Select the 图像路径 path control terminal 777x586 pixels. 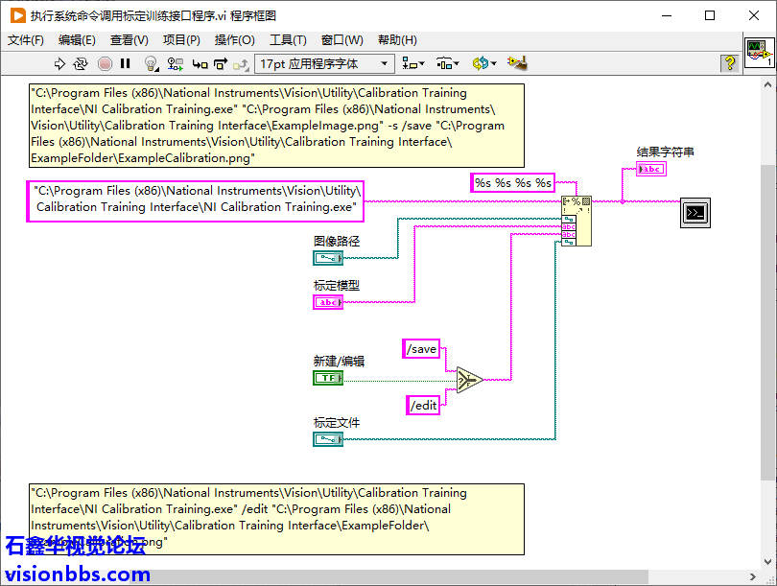[328, 258]
